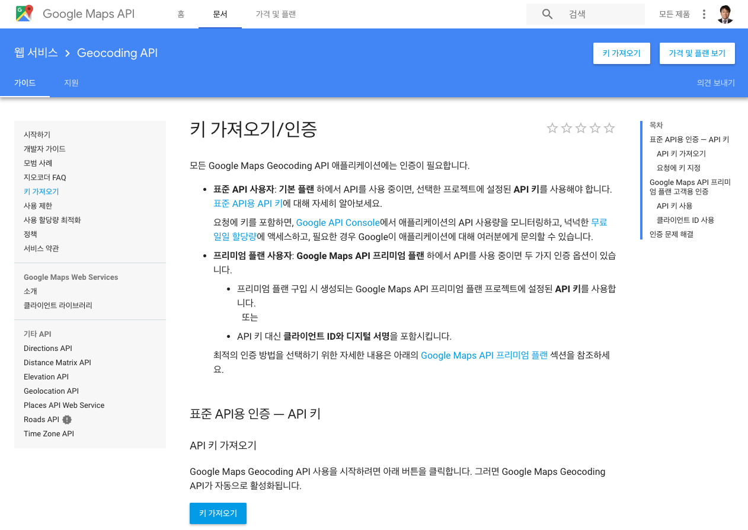Jump to API 키 사용 in contents
748x530 pixels.
675,206
